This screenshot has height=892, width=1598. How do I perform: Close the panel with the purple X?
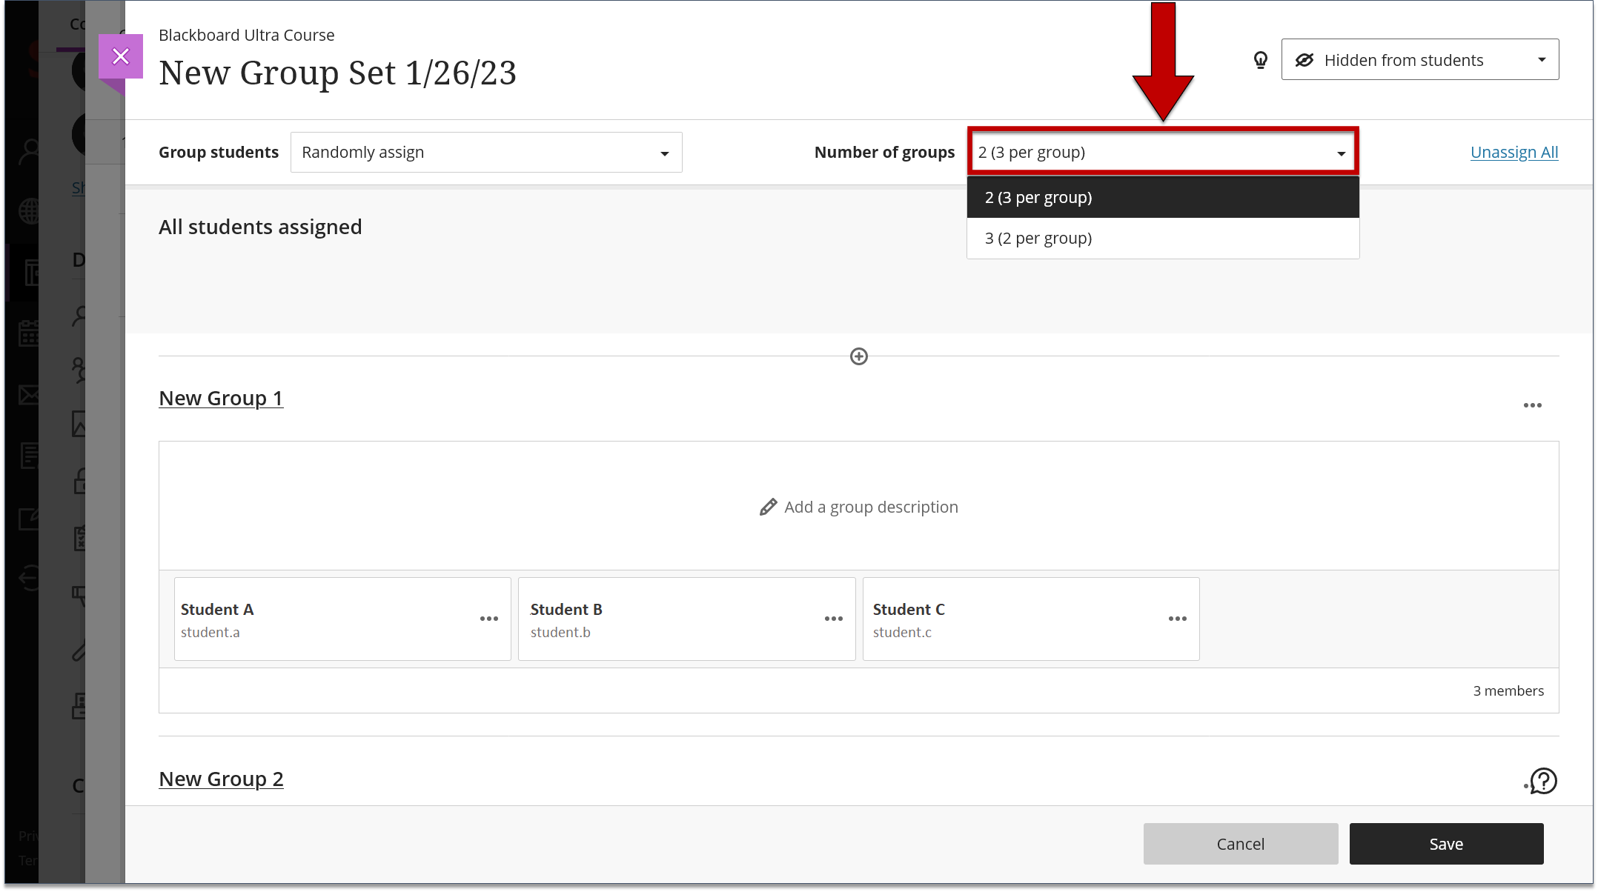[121, 56]
